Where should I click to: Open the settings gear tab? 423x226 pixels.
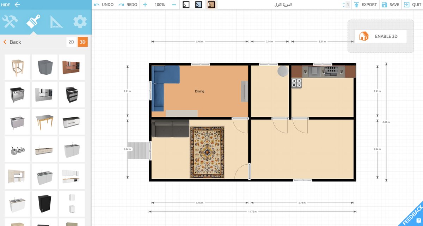point(80,22)
